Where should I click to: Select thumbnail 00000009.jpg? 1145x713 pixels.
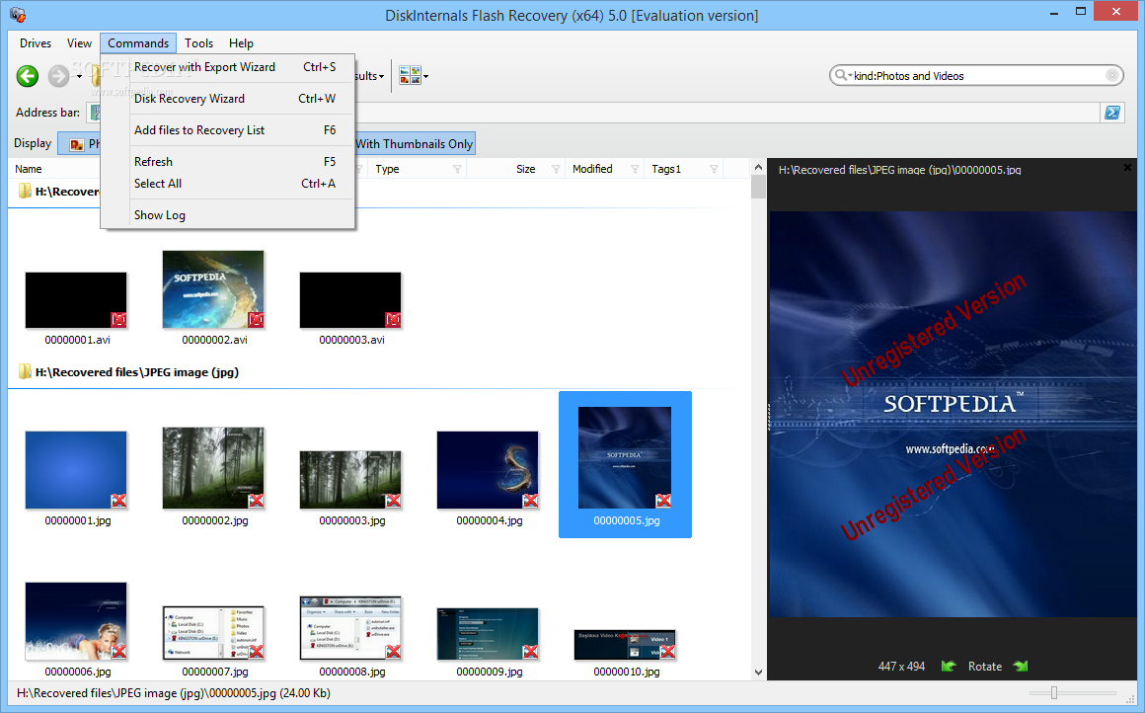(x=488, y=633)
